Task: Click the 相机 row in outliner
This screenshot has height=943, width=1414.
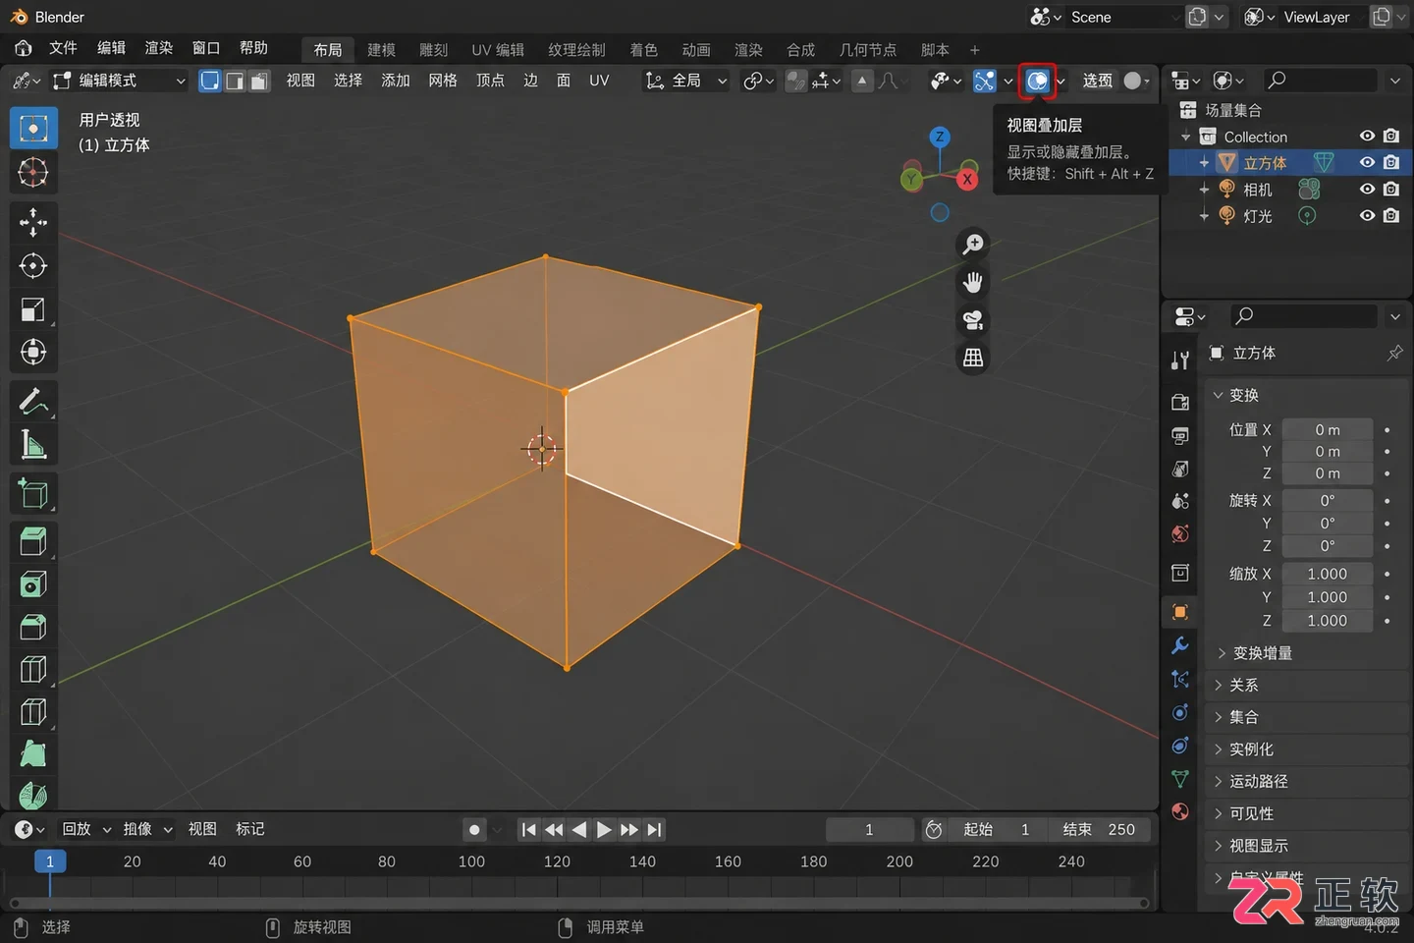Action: [1289, 189]
